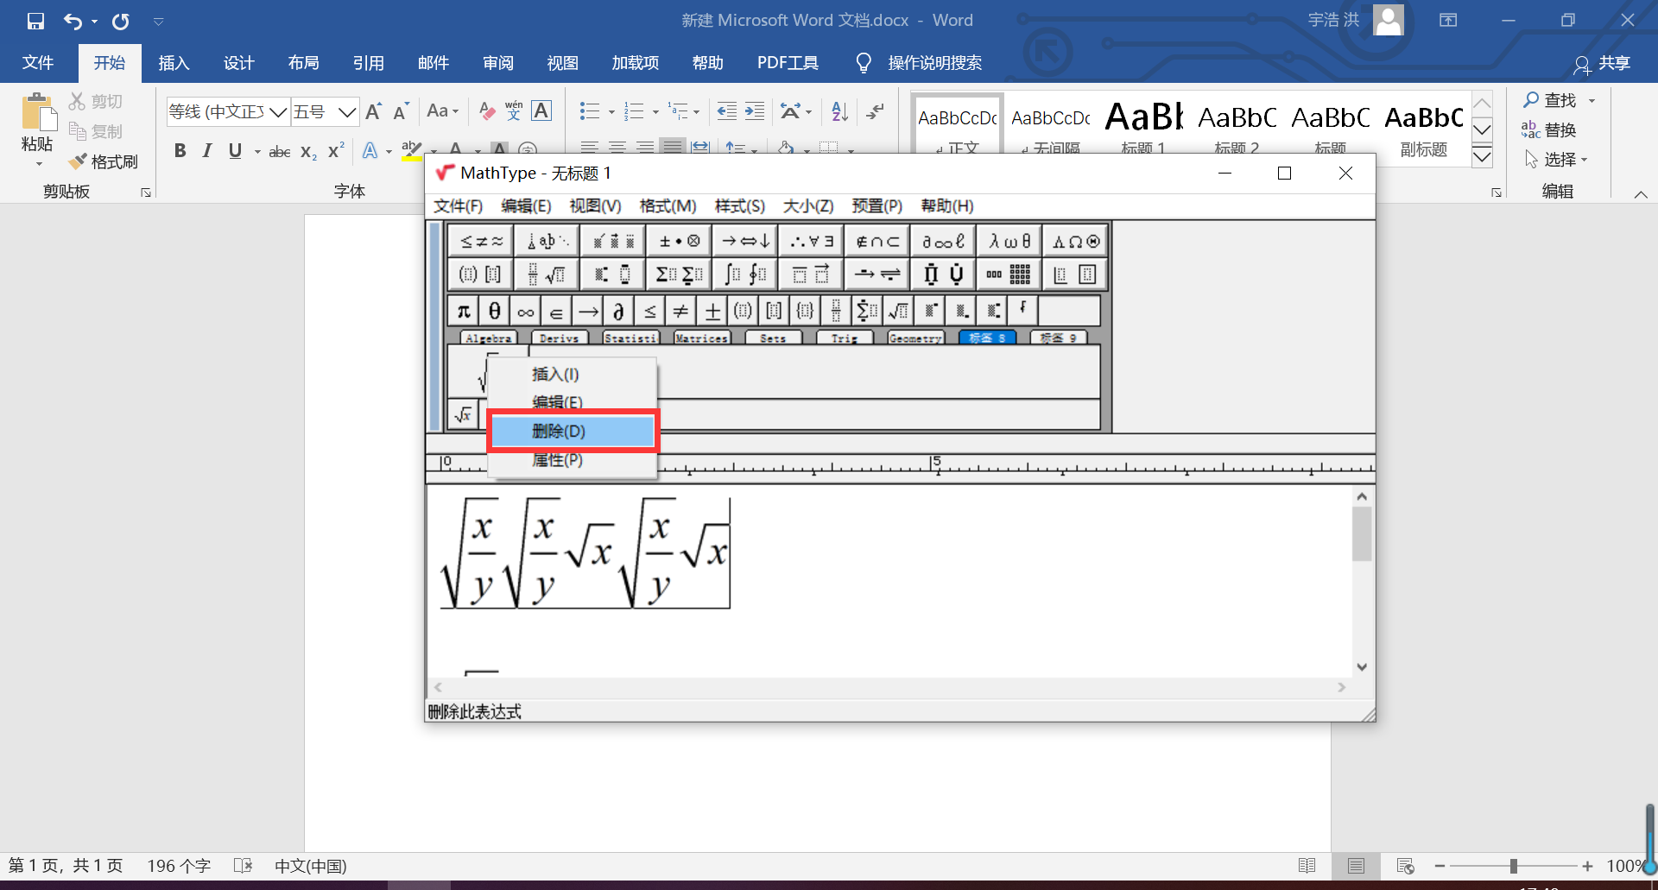Open the font name dropdown

pos(278,112)
